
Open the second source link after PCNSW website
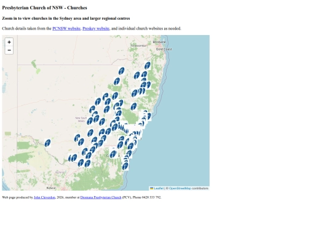coord(96,28)
